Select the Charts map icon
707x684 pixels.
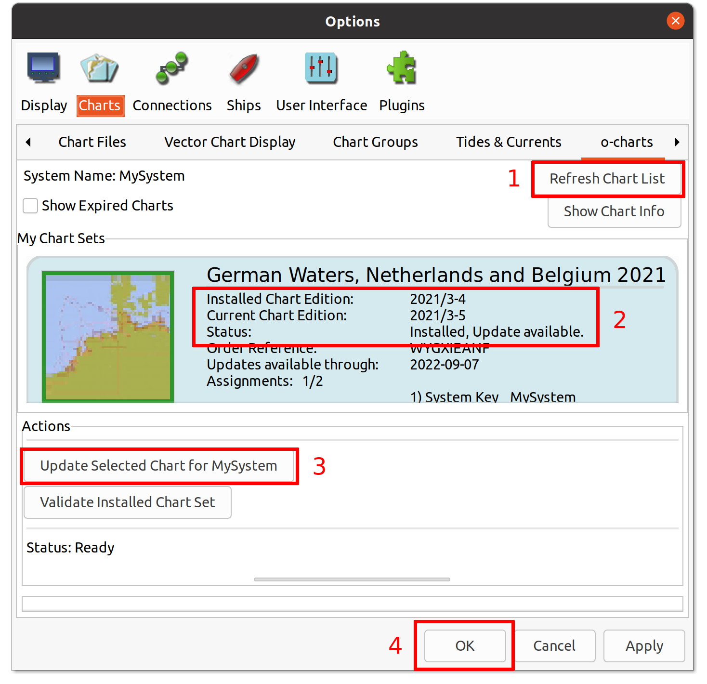tap(99, 68)
